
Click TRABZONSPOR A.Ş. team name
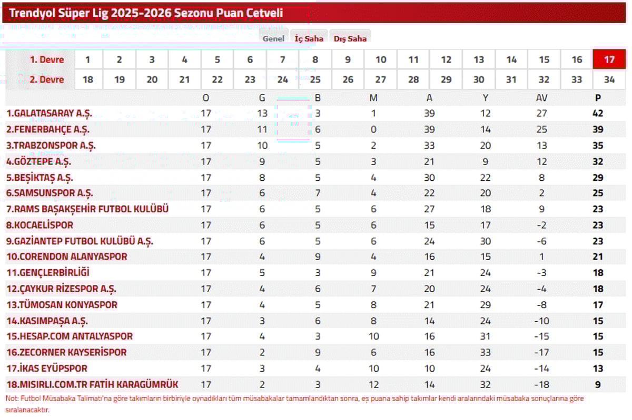click(x=51, y=145)
